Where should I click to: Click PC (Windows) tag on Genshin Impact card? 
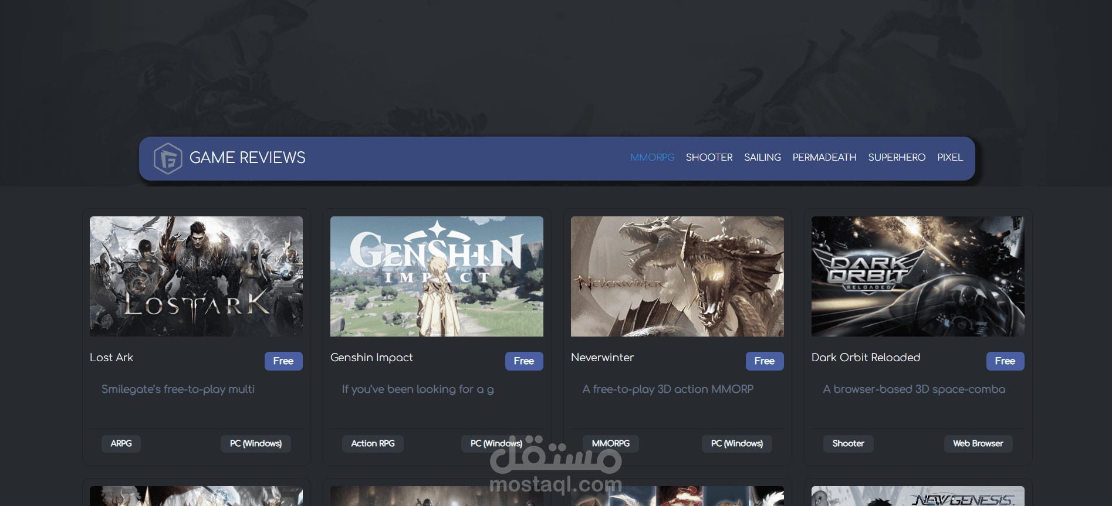[x=496, y=443]
